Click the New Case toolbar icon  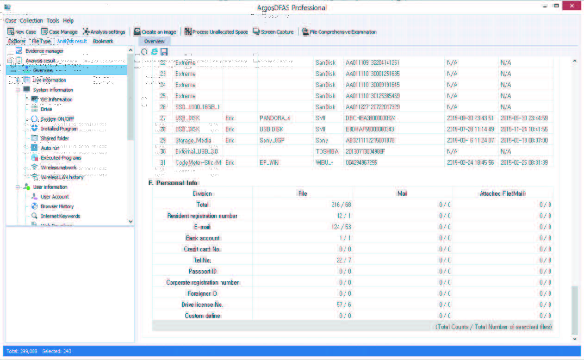[x=11, y=31]
